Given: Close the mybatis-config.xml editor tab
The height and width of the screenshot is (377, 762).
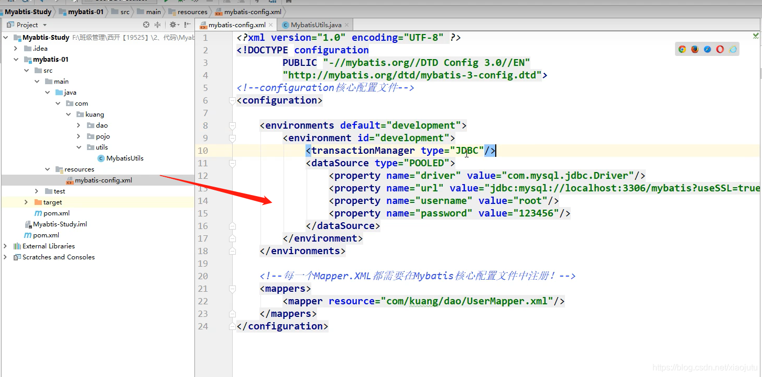Looking at the screenshot, I should click(271, 25).
